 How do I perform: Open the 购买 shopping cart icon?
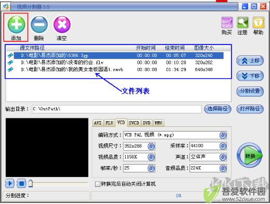pos(227,23)
